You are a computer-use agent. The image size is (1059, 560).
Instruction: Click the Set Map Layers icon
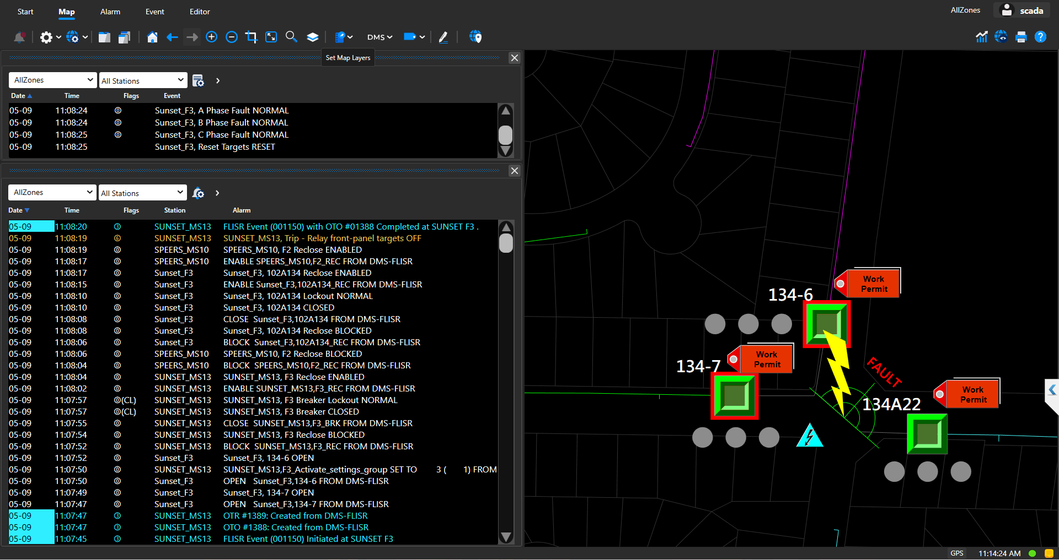(313, 37)
